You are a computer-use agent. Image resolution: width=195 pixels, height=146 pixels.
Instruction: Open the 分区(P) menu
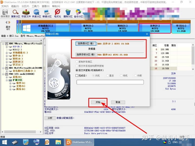[25, 6]
